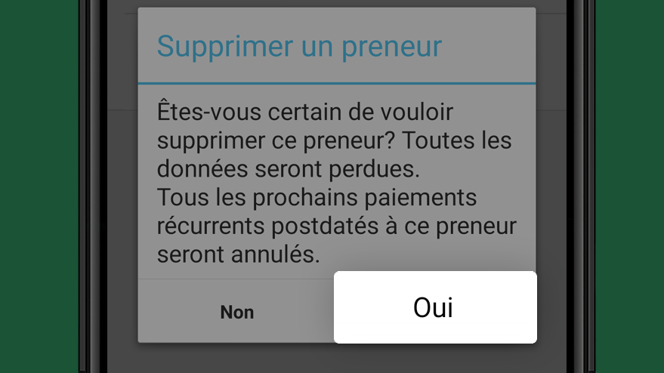Tap the dimmed strip above the dialog
The height and width of the screenshot is (373, 664).
pyautogui.click(x=337, y=3)
